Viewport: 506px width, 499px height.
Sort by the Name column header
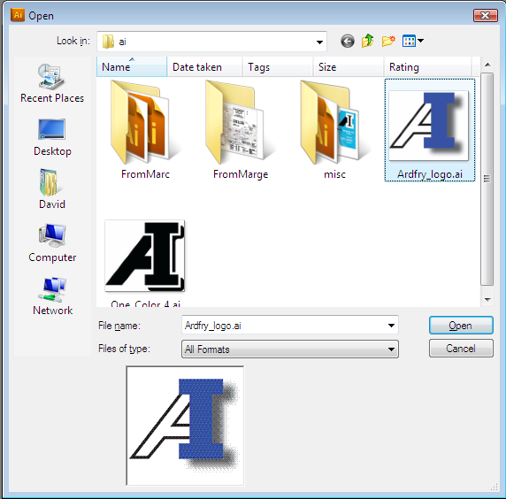[x=132, y=67]
